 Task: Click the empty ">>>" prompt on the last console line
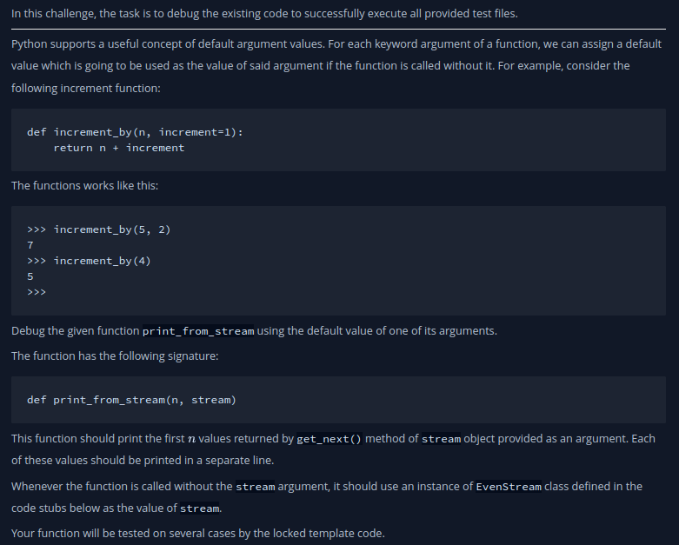tap(36, 292)
